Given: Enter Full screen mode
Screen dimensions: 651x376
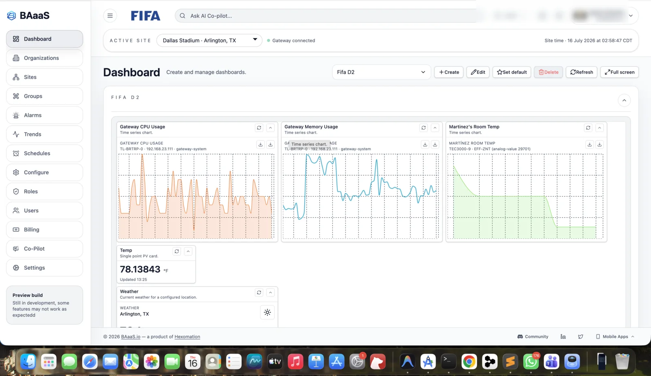Looking at the screenshot, I should pos(619,72).
